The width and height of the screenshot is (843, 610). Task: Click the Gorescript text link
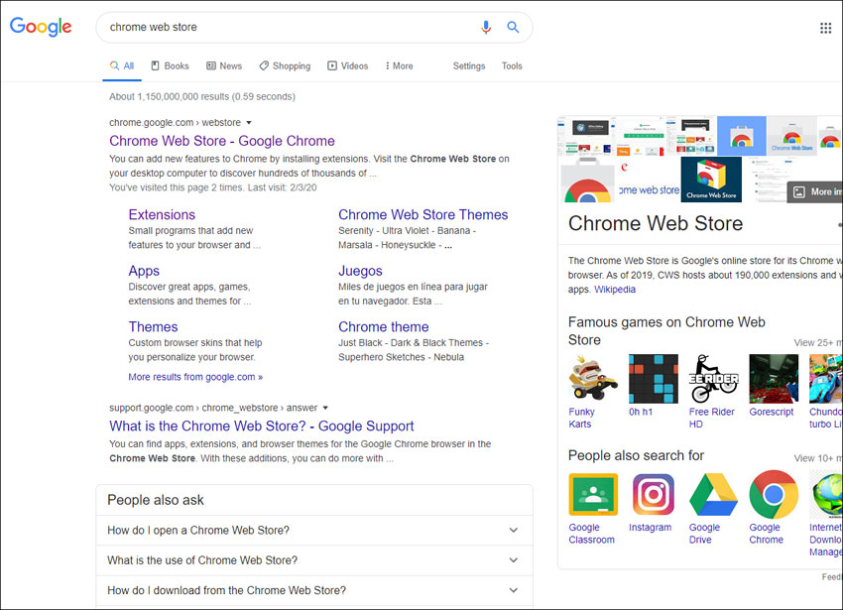pyautogui.click(x=772, y=412)
